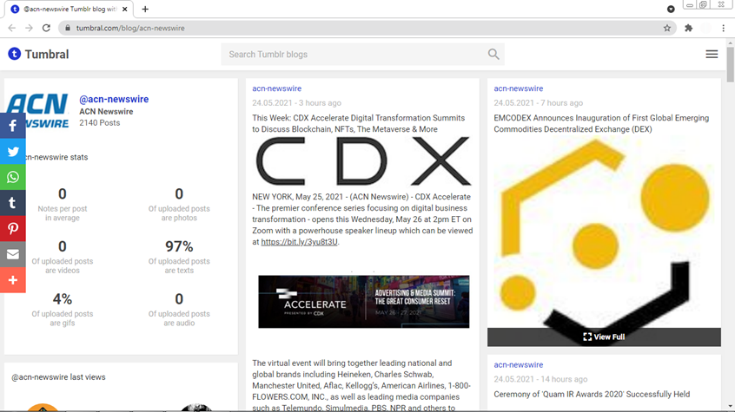Share page via Tumblr icon
This screenshot has width=735, height=412.
pyautogui.click(x=13, y=203)
